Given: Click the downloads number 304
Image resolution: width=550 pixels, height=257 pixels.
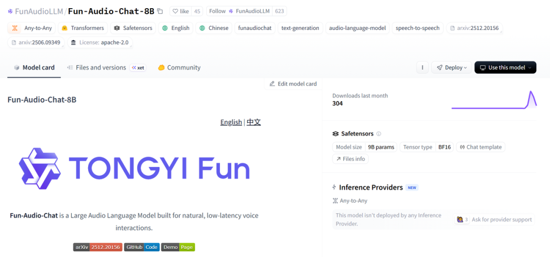Looking at the screenshot, I should click(x=338, y=104).
